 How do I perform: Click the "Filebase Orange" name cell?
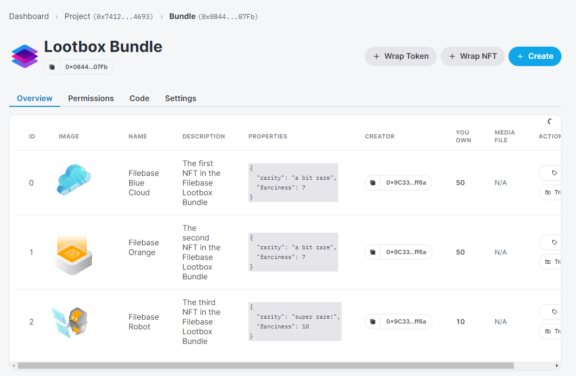coord(144,248)
